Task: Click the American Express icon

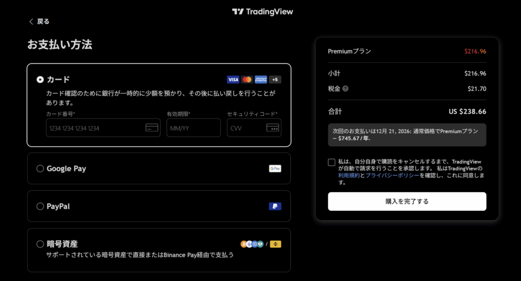Action: click(260, 80)
